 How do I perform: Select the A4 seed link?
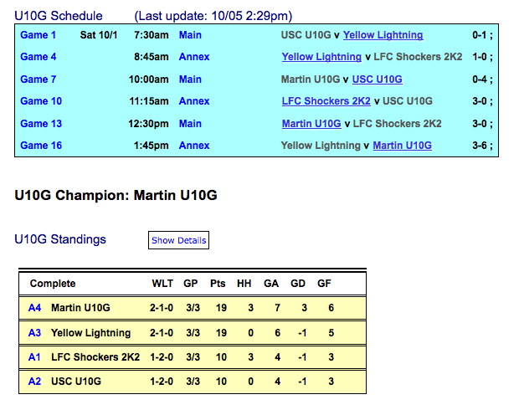34,308
